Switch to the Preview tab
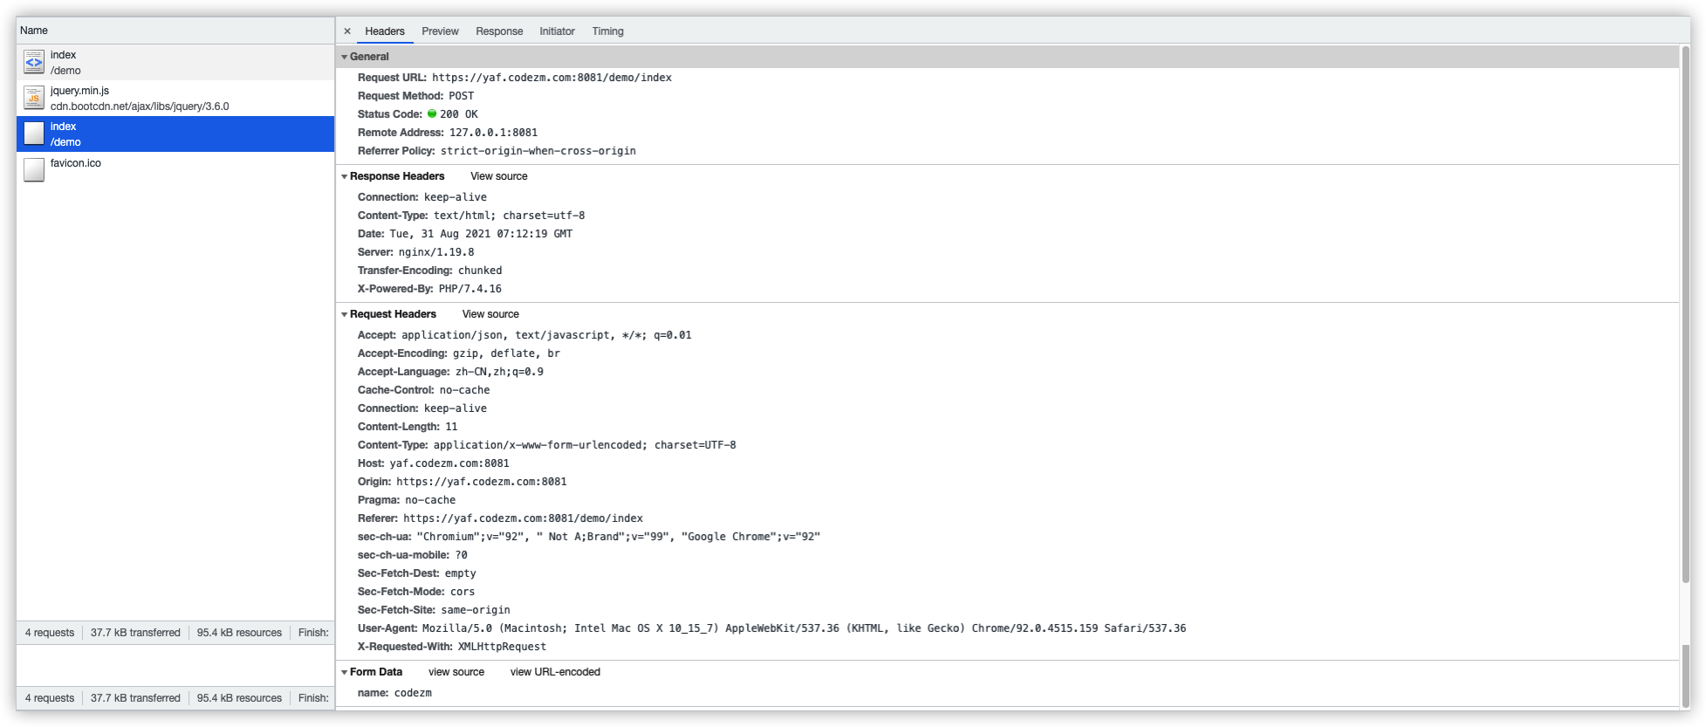Screen dimensions: 1706x727 tap(440, 31)
